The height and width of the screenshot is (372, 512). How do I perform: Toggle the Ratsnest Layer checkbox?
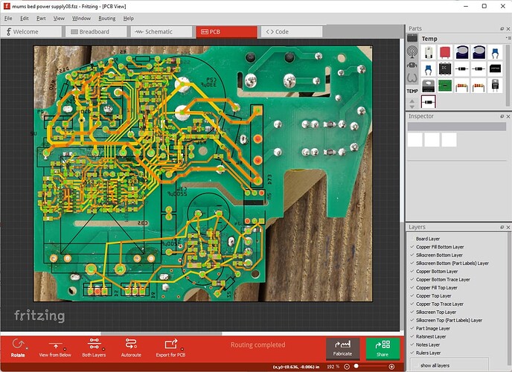click(412, 337)
